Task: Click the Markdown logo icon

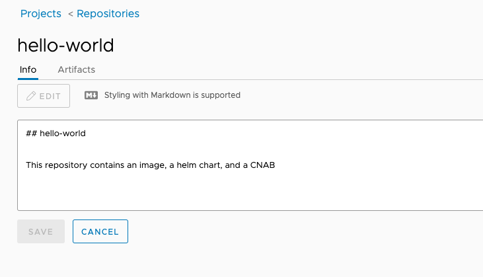Action: pyautogui.click(x=91, y=95)
